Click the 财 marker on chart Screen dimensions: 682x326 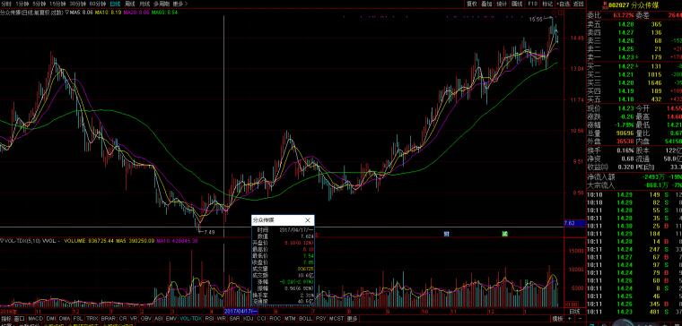(446, 234)
